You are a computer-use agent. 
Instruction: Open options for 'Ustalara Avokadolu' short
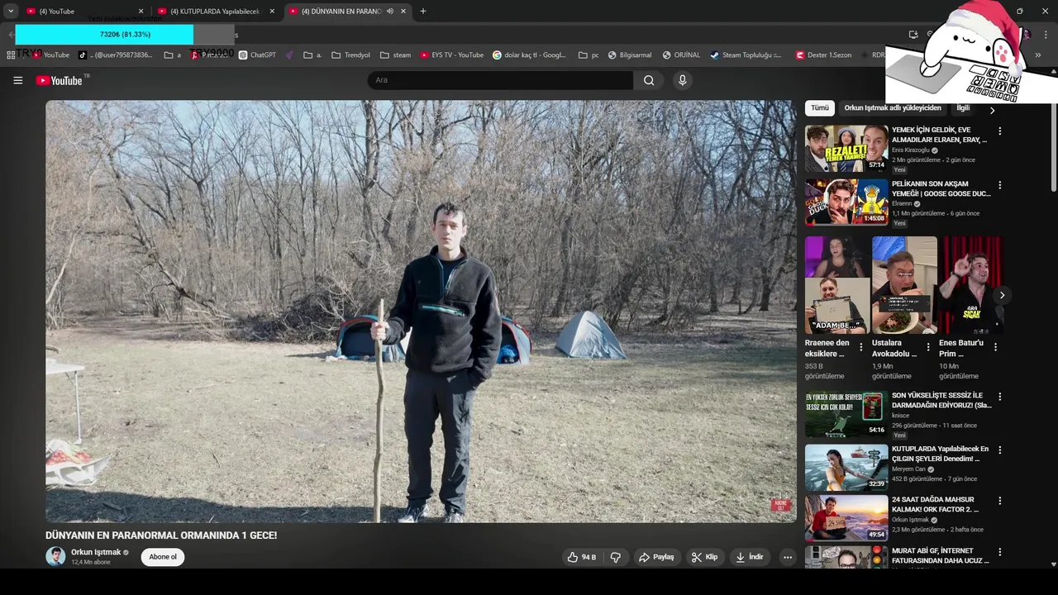(928, 347)
